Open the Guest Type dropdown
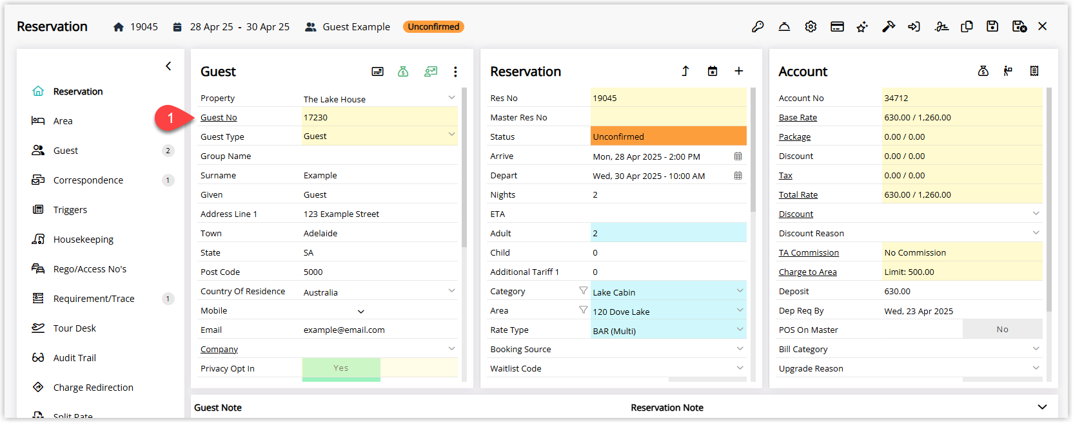The width and height of the screenshot is (1073, 423). click(x=451, y=135)
